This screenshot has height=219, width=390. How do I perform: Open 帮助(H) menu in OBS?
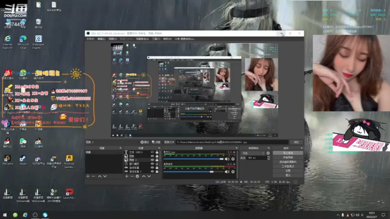167,39
